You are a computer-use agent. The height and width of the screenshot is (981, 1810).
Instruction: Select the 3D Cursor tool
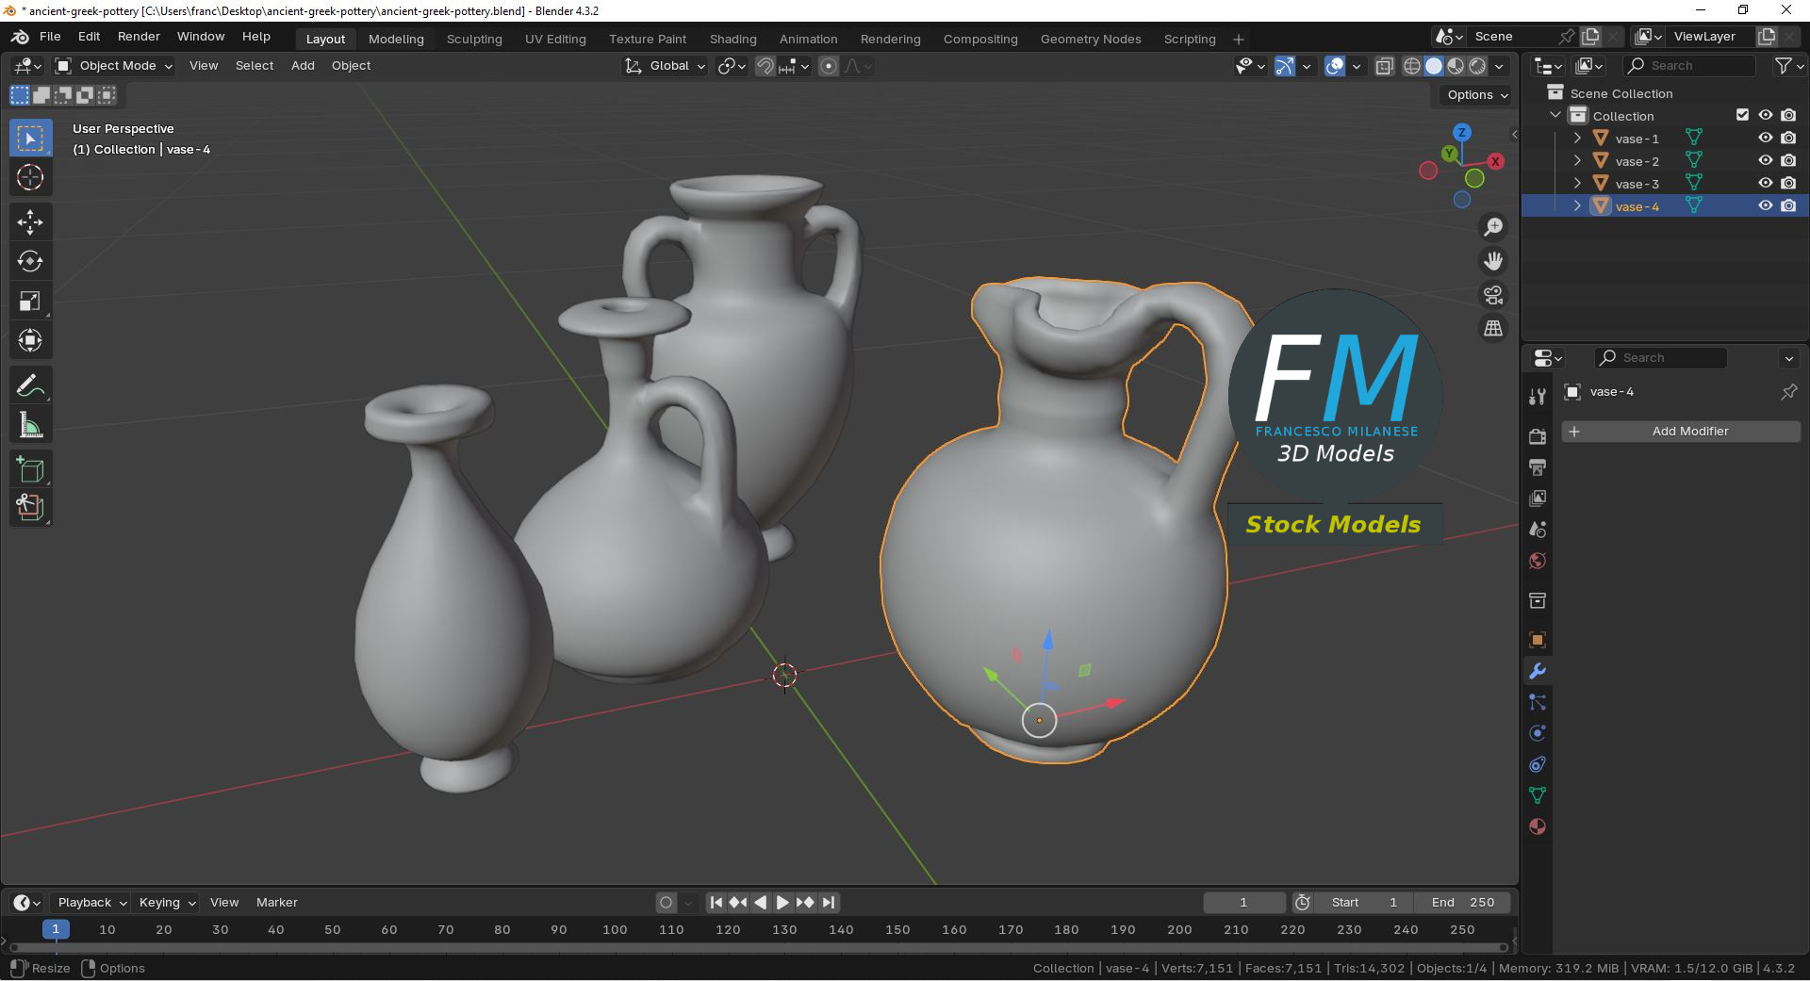click(x=30, y=178)
